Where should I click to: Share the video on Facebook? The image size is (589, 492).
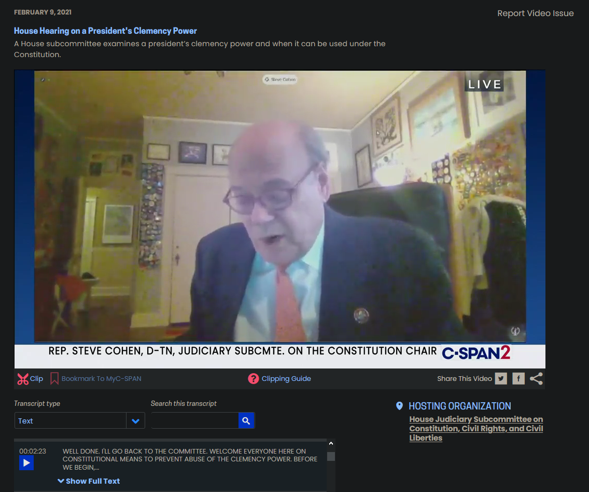tap(518, 378)
